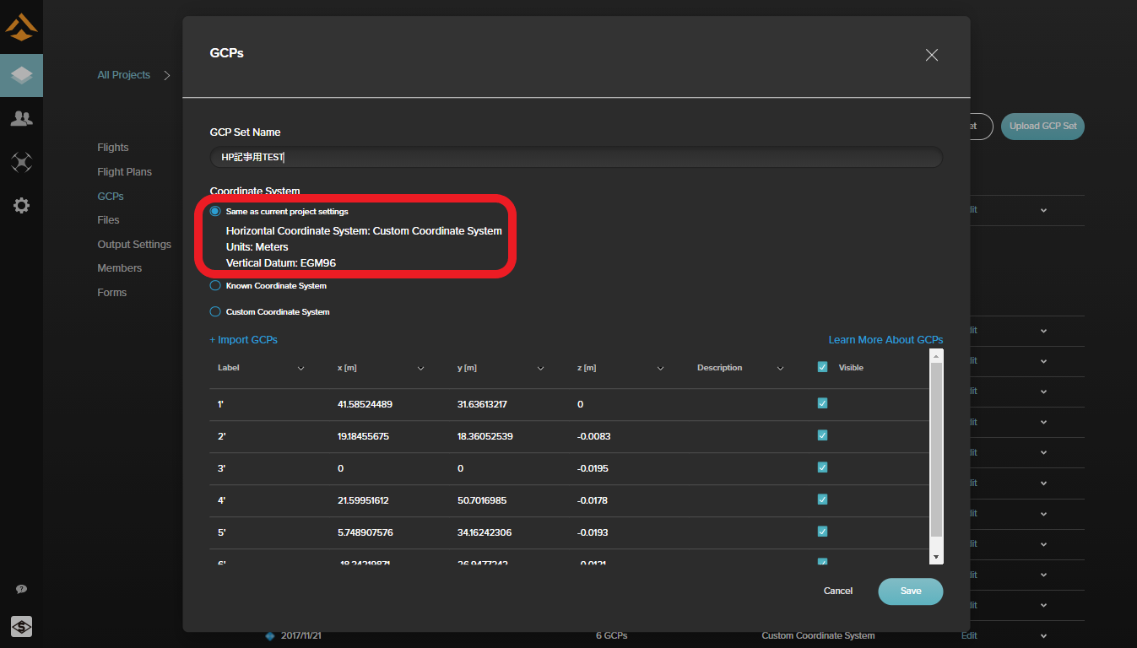
Task: Click + Import GCPs link
Action: tap(243, 340)
